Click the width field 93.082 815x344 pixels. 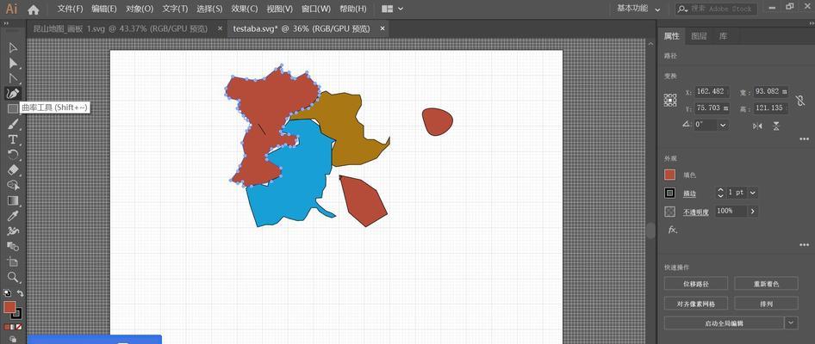pyautogui.click(x=770, y=91)
